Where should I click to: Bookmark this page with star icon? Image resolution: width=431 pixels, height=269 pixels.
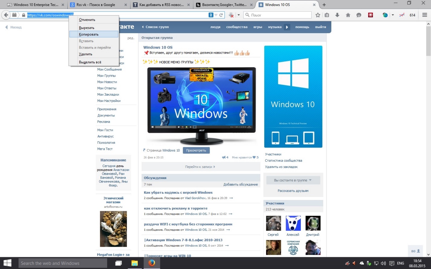coord(318,15)
